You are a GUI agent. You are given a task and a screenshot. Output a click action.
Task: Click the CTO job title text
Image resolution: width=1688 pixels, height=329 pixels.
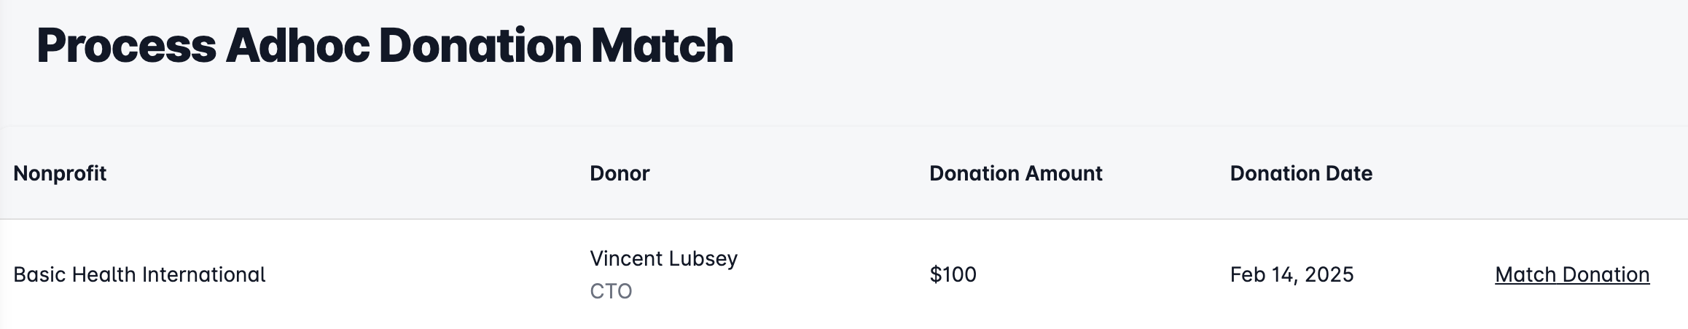coord(611,291)
